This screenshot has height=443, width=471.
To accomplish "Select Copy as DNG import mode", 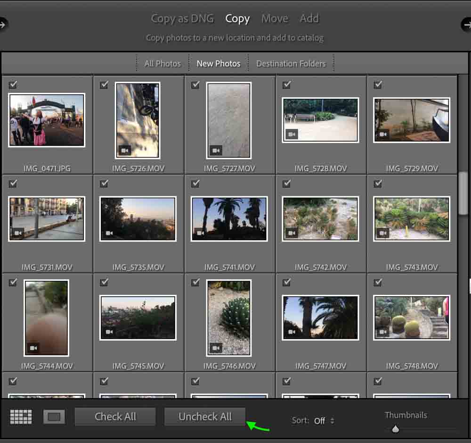I will 182,19.
